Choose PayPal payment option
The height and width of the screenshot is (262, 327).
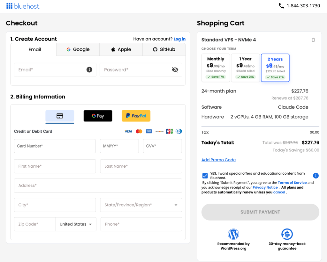136,116
